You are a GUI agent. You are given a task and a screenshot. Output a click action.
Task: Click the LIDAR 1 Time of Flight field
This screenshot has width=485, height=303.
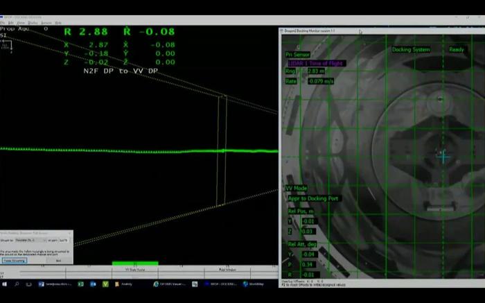coord(315,63)
